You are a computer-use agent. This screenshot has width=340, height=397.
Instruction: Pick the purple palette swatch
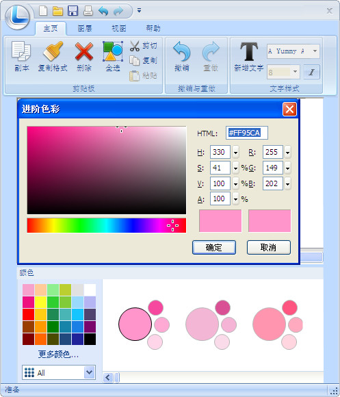coord(90,326)
